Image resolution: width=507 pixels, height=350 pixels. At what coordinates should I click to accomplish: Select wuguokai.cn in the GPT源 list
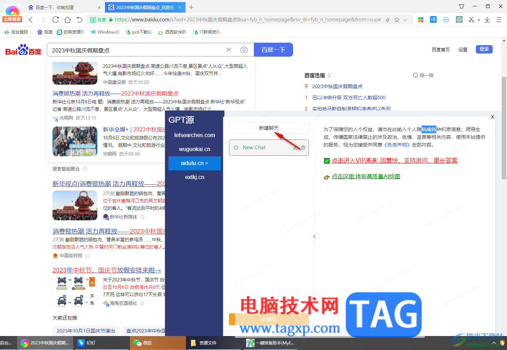tap(195, 149)
